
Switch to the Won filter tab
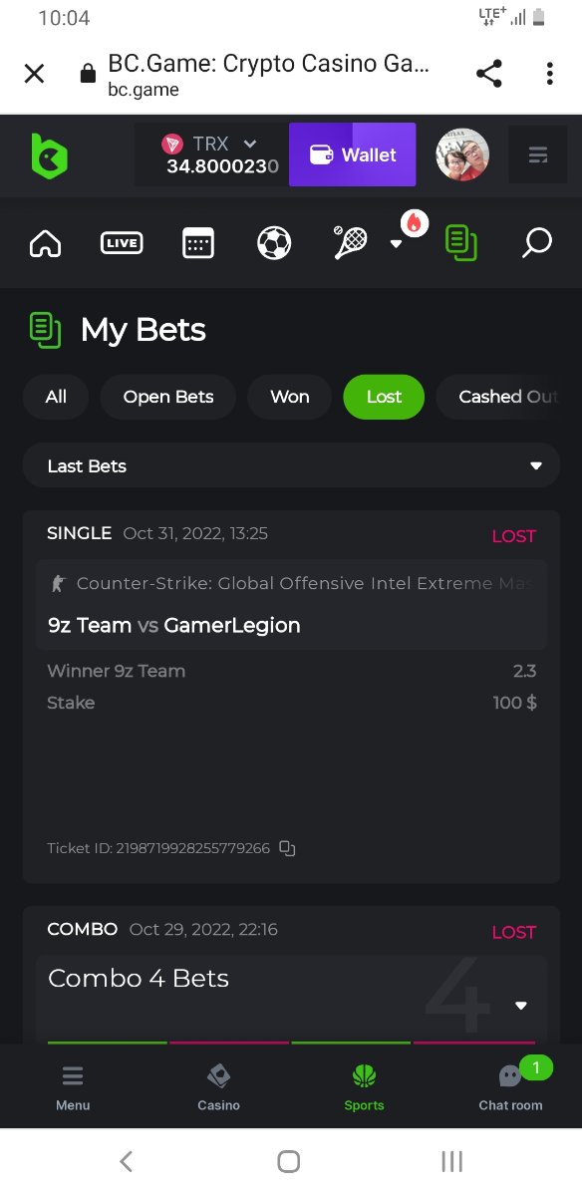290,397
